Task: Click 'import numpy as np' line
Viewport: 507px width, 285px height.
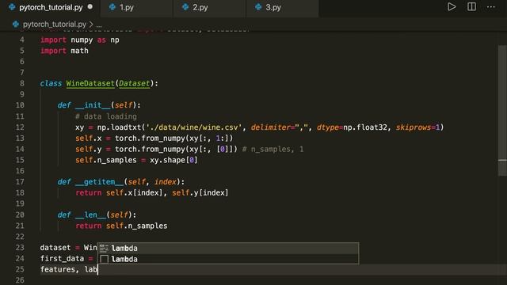Action: (79, 40)
